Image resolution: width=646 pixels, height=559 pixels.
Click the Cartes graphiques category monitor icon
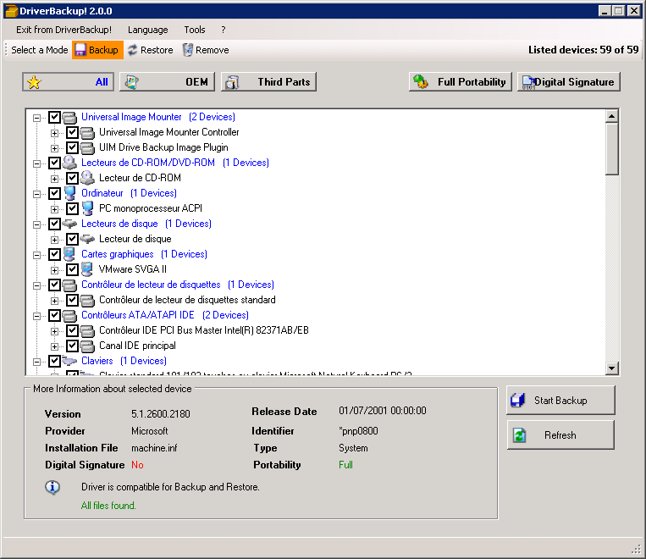(x=69, y=254)
